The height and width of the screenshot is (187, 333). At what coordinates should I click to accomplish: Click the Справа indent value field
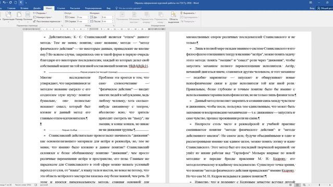(x=82, y=21)
